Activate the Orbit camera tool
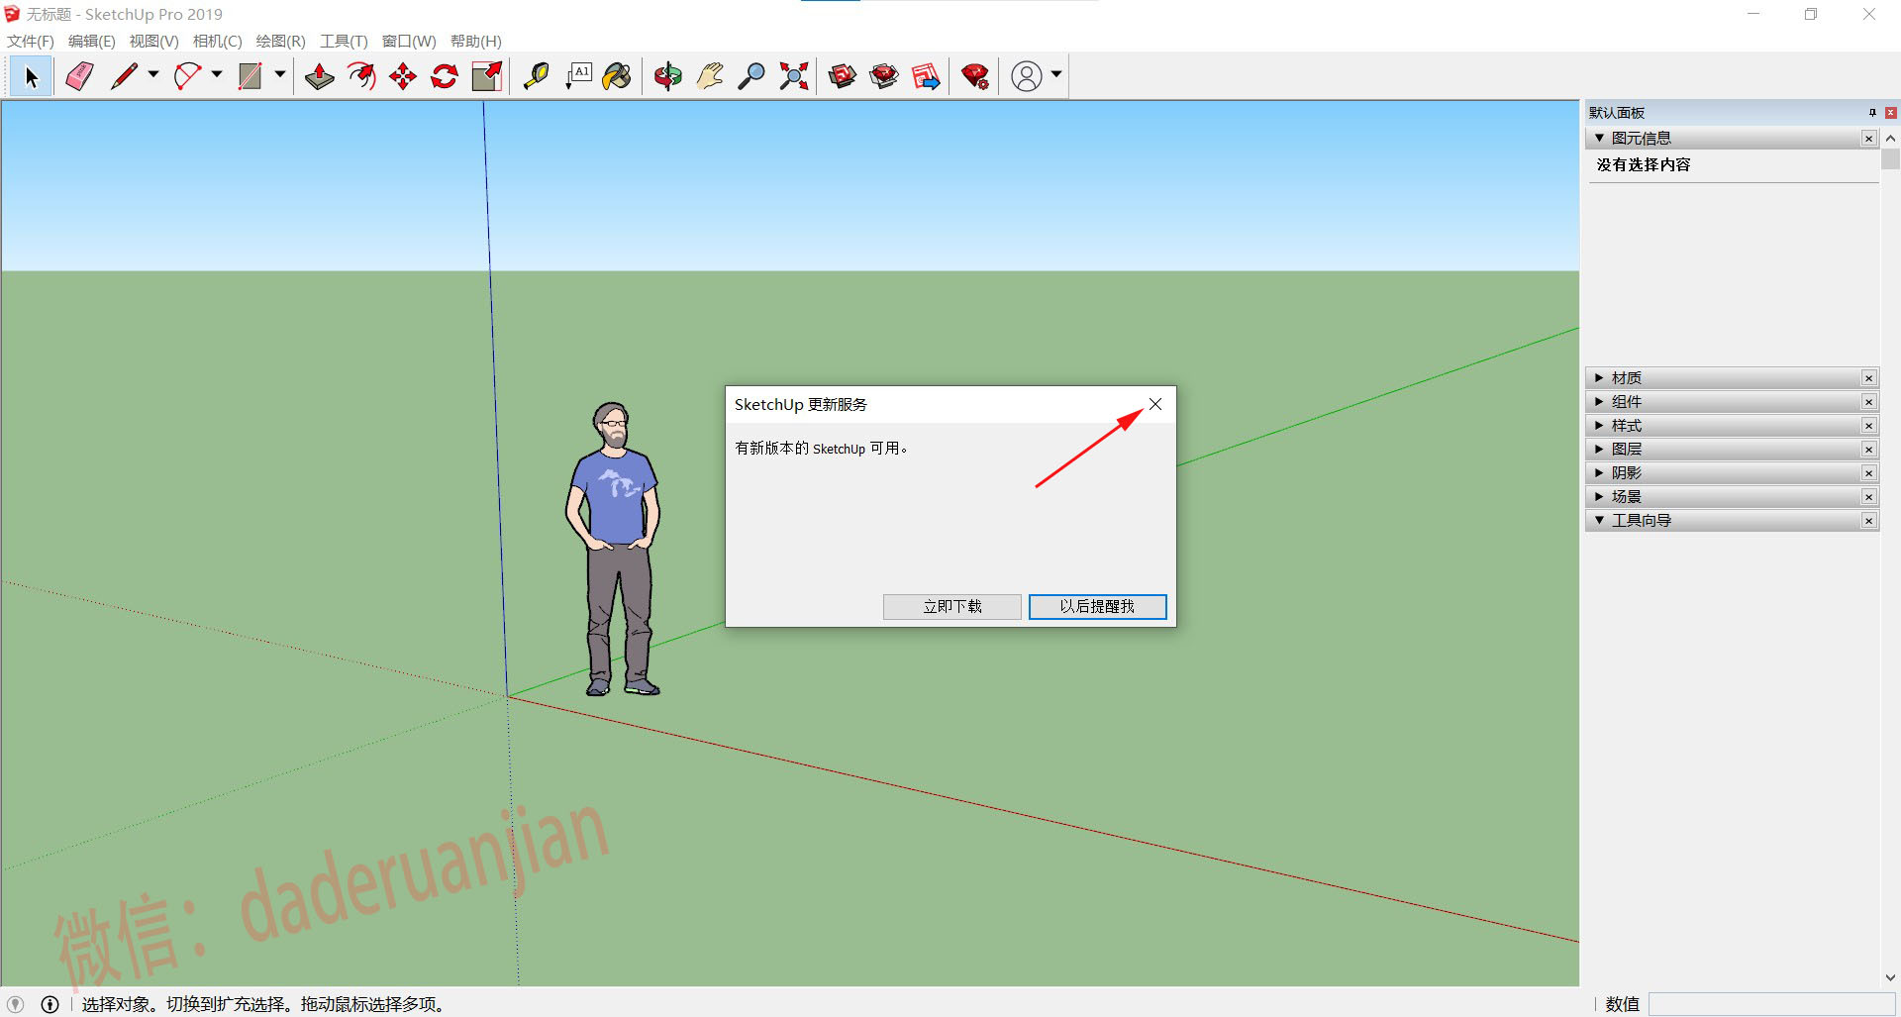The width and height of the screenshot is (1901, 1017). pos(668,76)
